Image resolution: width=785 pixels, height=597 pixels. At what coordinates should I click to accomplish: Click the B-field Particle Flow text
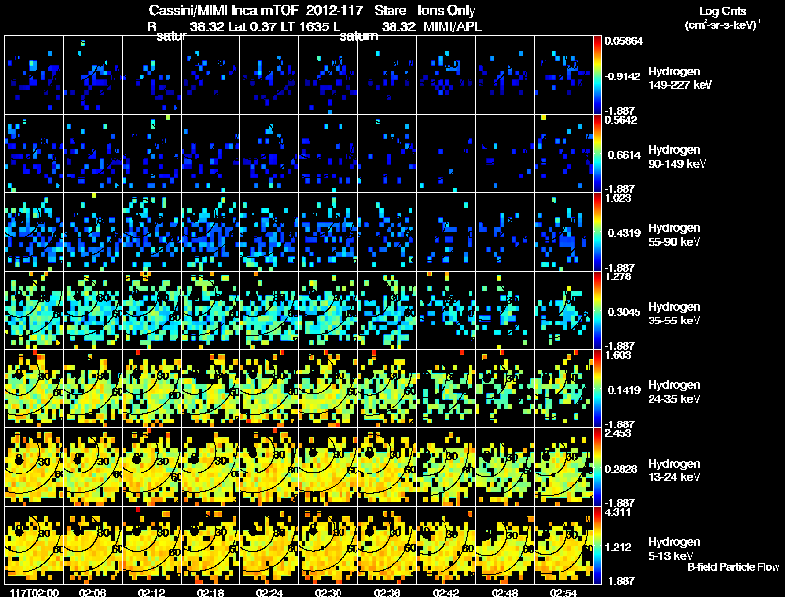click(732, 567)
